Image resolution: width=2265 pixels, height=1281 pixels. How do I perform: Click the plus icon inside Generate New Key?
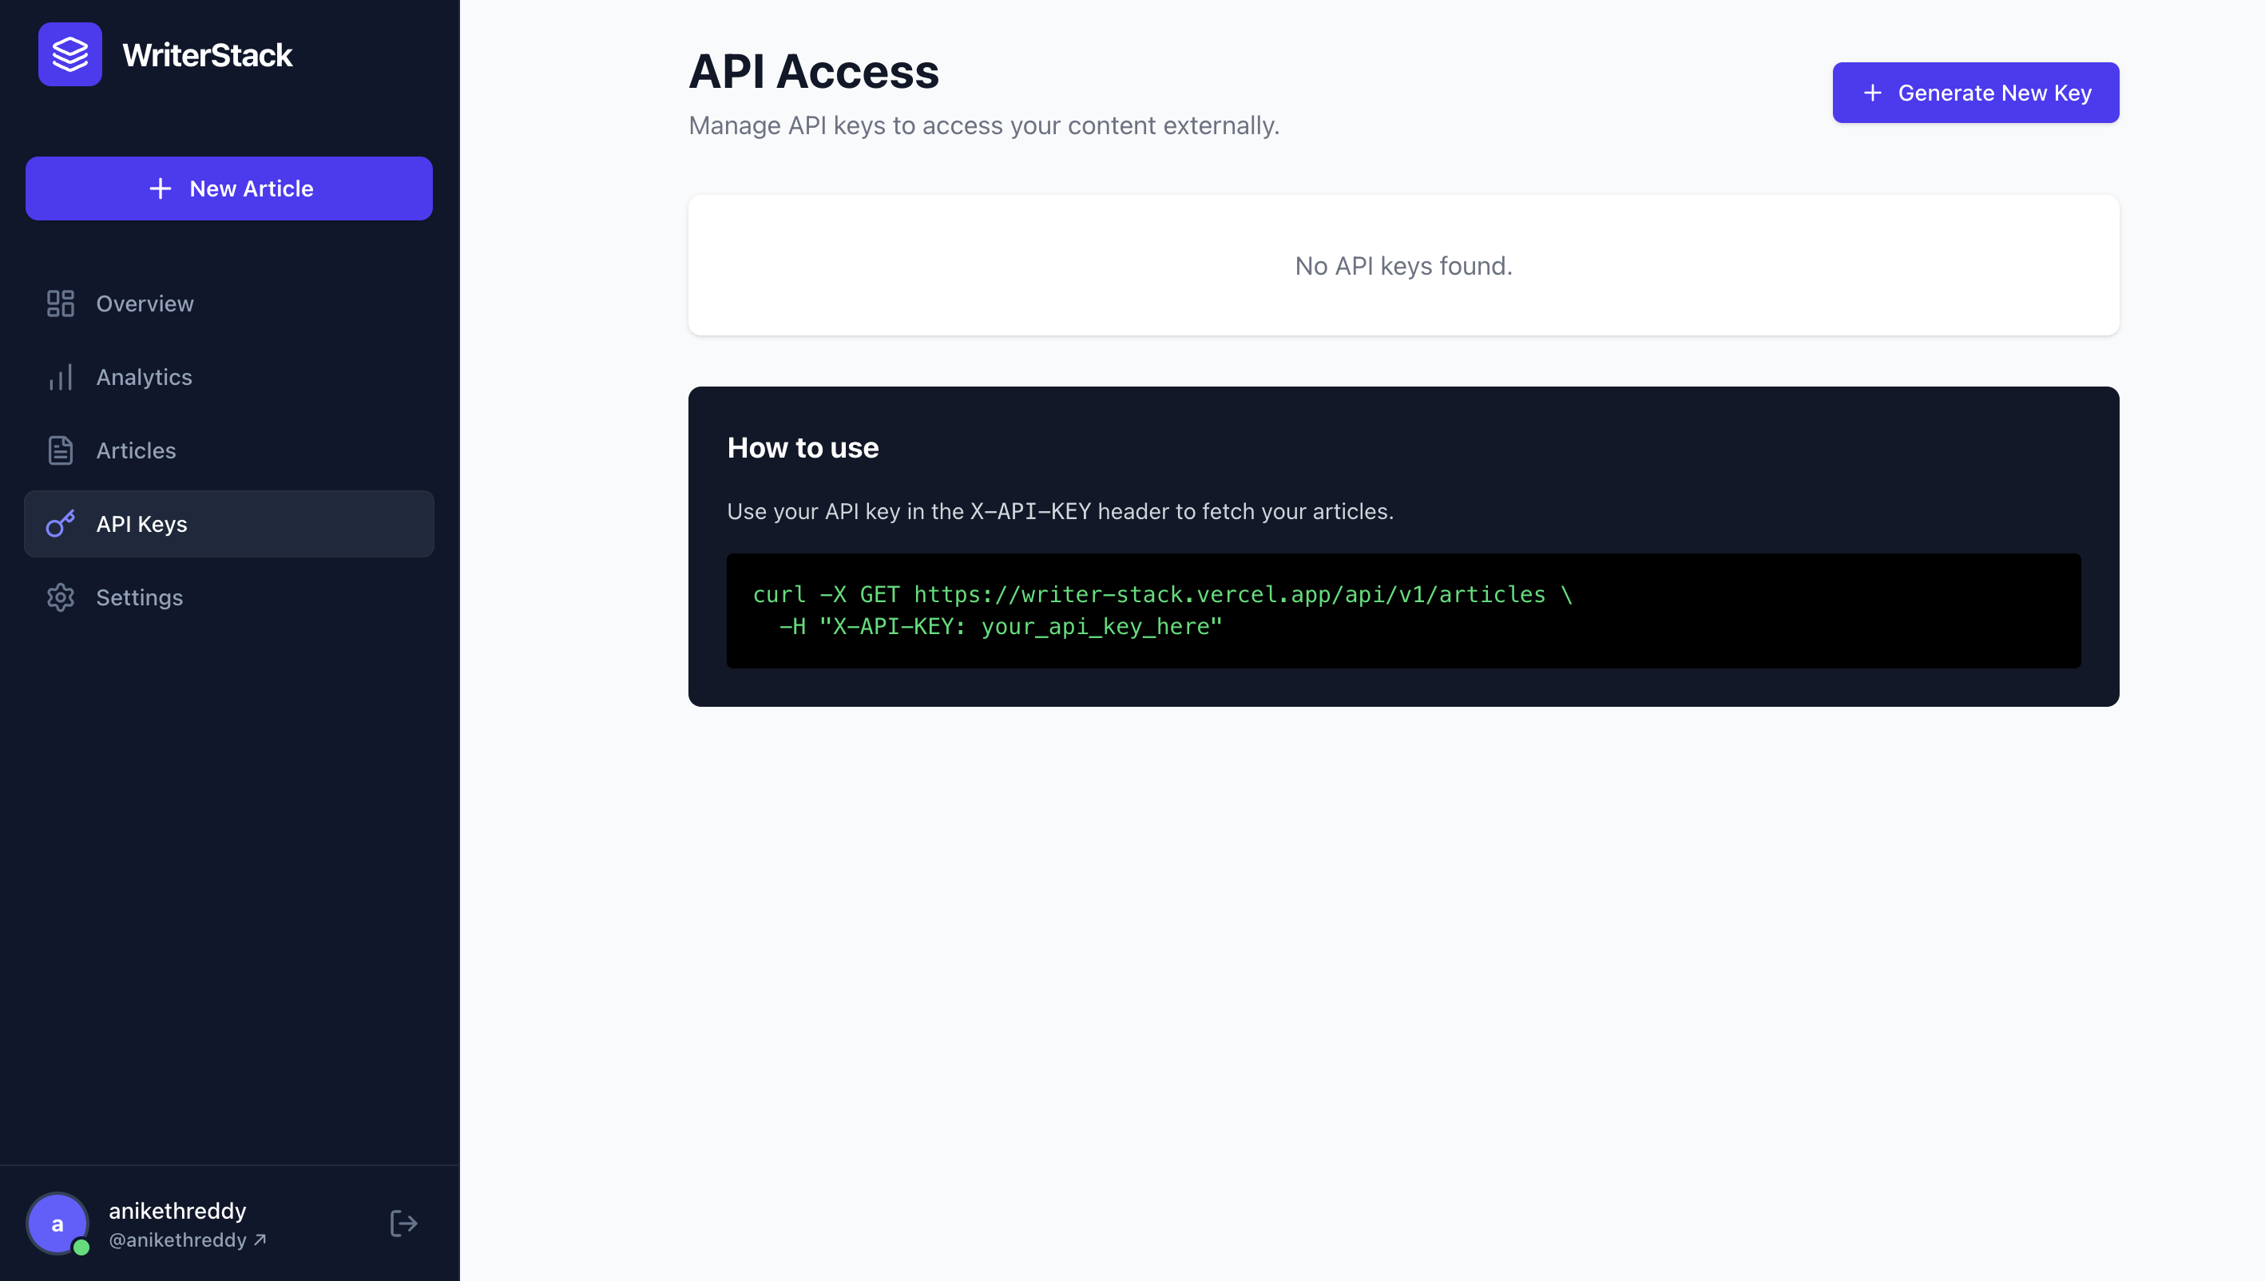(1872, 93)
